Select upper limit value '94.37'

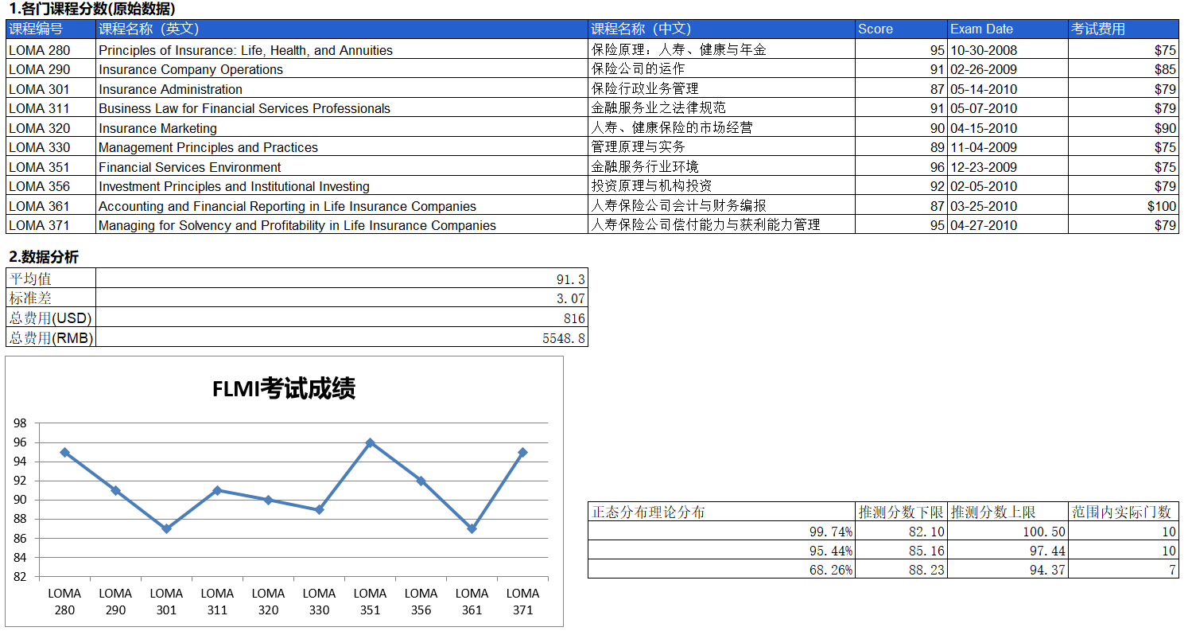tap(1008, 570)
